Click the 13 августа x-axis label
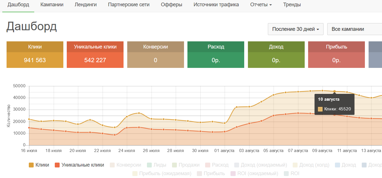 pyautogui.click(x=371, y=151)
